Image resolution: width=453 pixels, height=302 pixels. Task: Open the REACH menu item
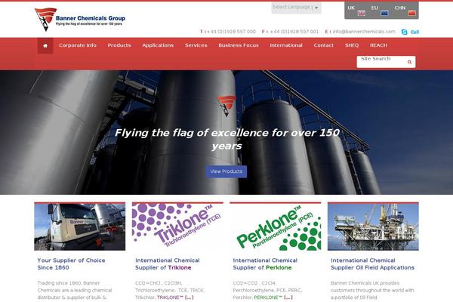coord(378,45)
